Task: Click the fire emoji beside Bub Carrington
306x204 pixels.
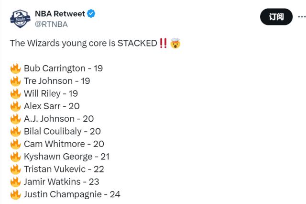Action: pyautogui.click(x=15, y=68)
